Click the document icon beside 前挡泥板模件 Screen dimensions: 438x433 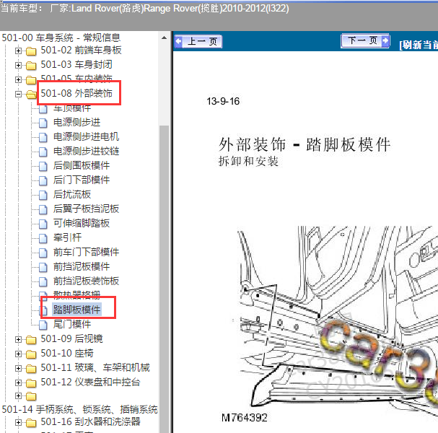coord(43,267)
